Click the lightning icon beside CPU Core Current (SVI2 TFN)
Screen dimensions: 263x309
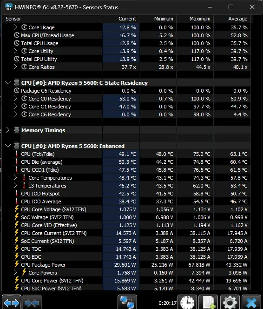pos(17,233)
